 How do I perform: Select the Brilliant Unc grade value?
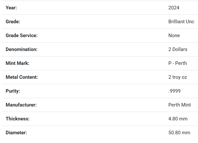(x=181, y=22)
